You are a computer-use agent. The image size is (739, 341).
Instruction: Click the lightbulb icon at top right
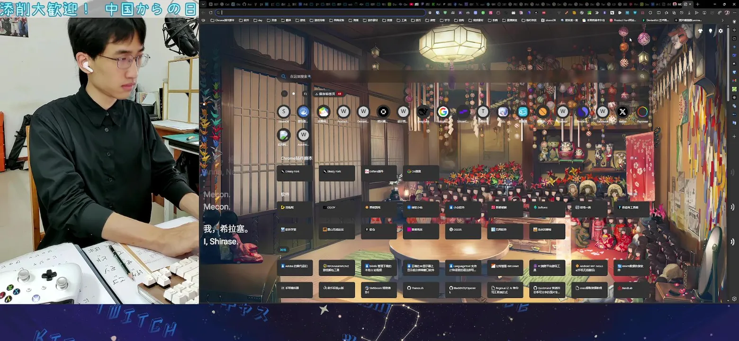pos(710,31)
